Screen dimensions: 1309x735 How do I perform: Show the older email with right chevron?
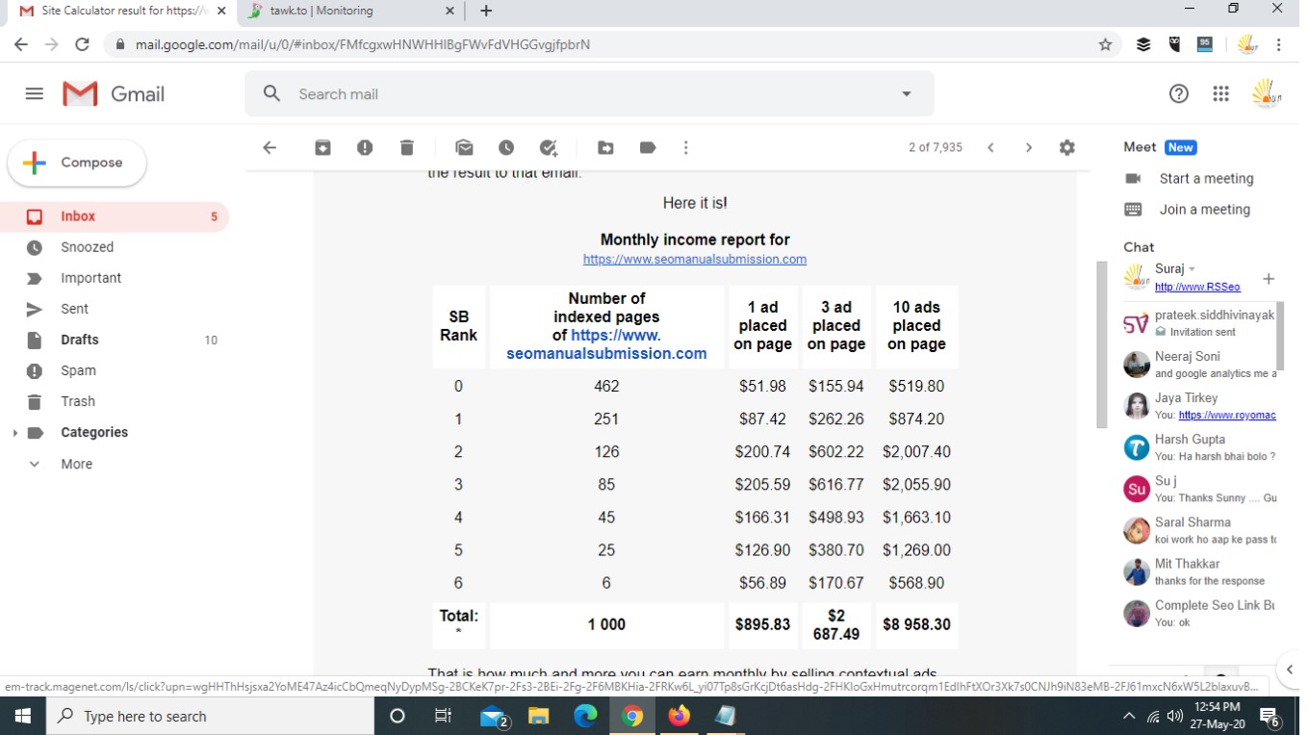pyautogui.click(x=1028, y=147)
